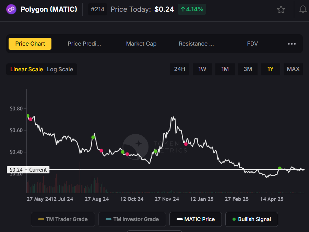
Task: Toggle TM Trader Grade legend series
Action: coord(63,219)
